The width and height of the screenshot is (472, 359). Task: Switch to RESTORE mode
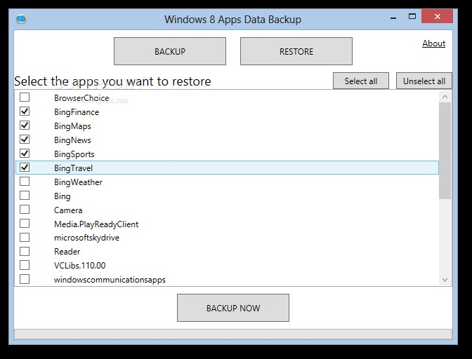pos(296,51)
